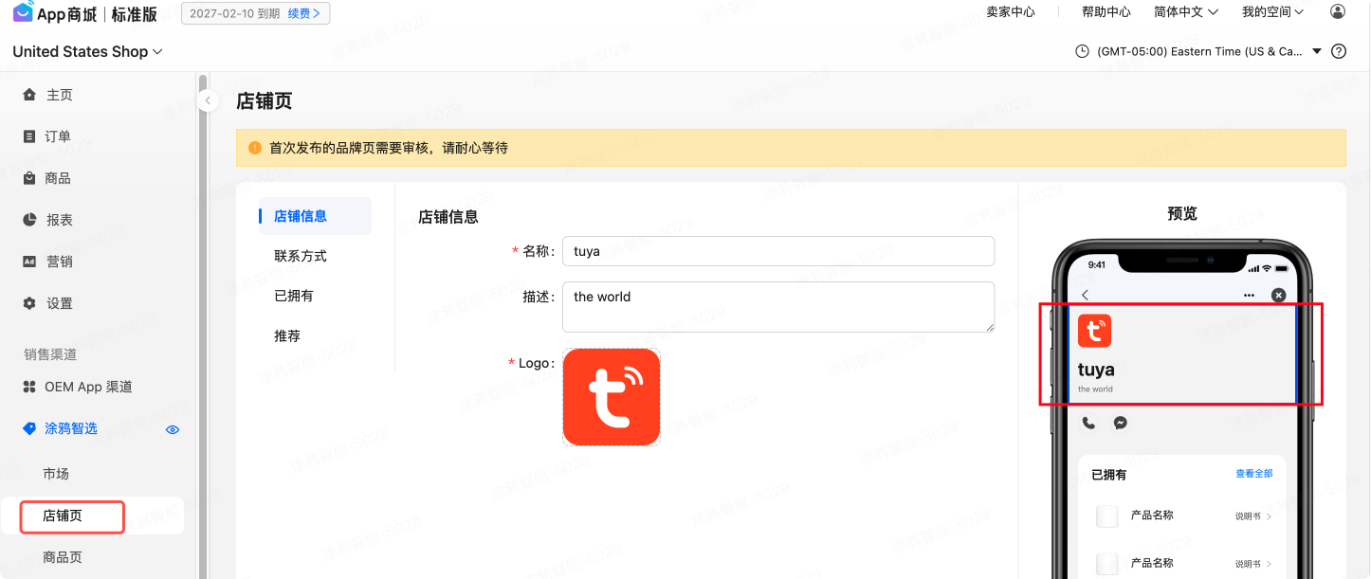Click the 续费 renew link
This screenshot has width=1371, height=579.
303,13
